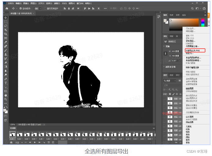Select the Blur (droplet) tool
The width and height of the screenshot is (212, 156).
(x=5, y=71)
